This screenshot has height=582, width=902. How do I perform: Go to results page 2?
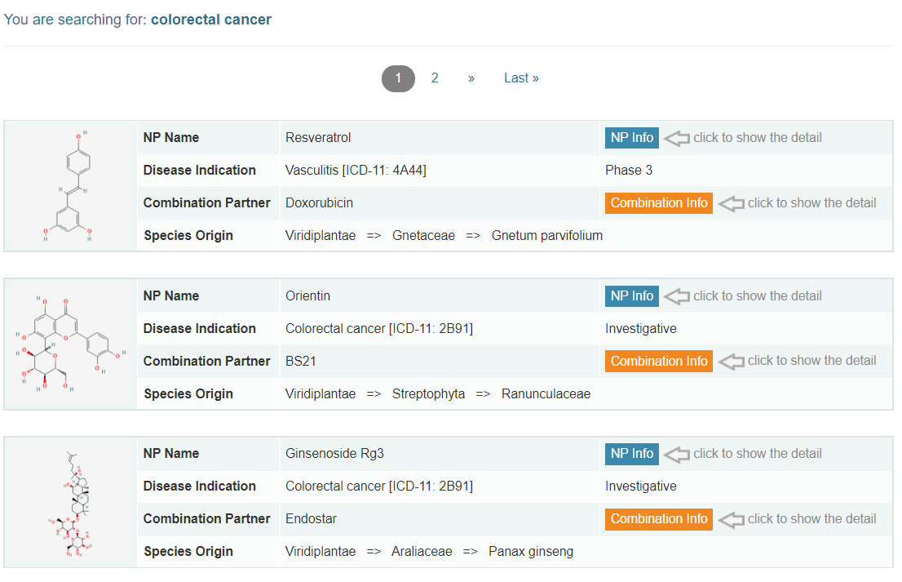coord(435,78)
